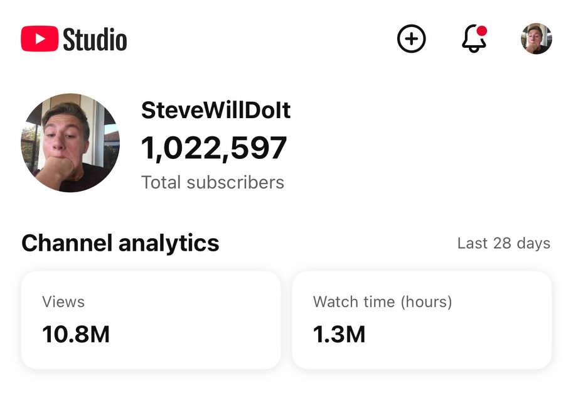The width and height of the screenshot is (573, 397).
Task: Open the Channel analytics heading
Action: (120, 243)
